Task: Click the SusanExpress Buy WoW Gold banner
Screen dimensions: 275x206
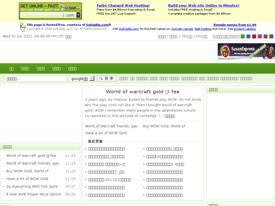Action: pyautogui.click(x=246, y=51)
